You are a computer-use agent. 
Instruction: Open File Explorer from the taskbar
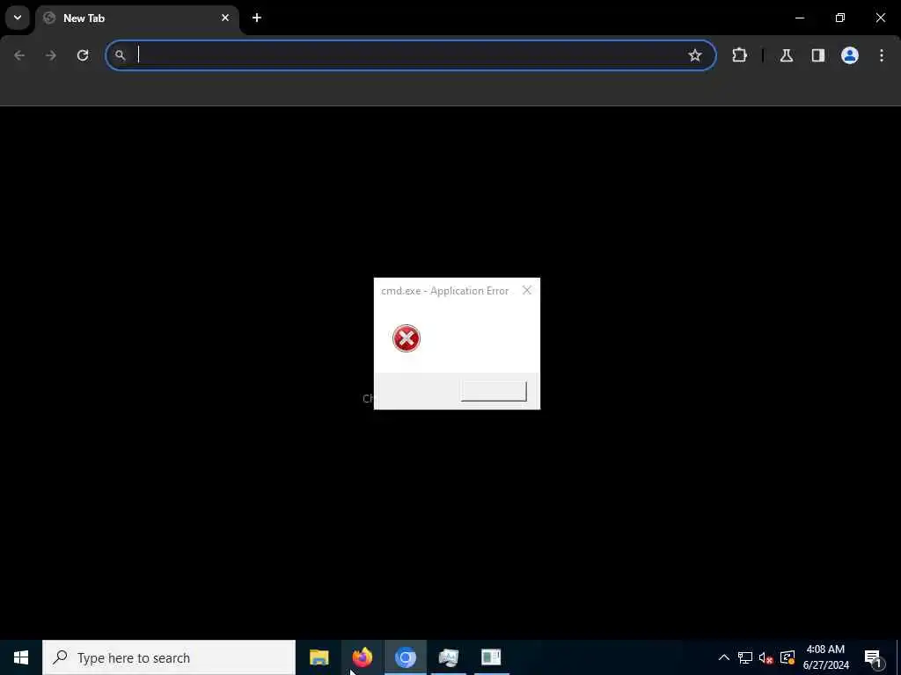tap(319, 657)
